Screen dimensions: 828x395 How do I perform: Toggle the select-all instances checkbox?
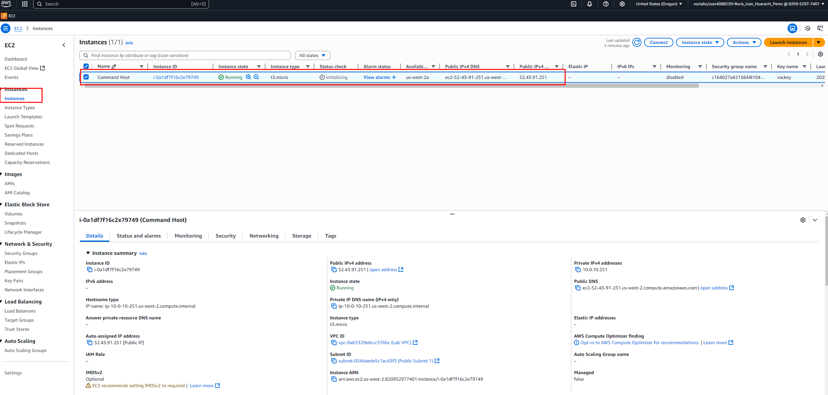(x=86, y=66)
